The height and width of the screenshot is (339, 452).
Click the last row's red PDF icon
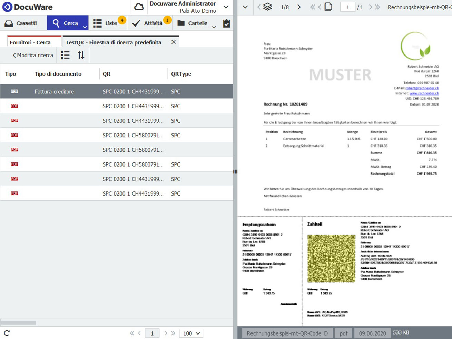click(14, 193)
